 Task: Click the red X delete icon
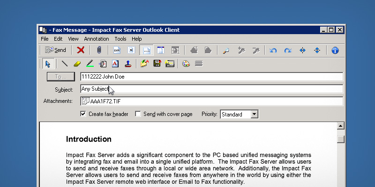pos(81,50)
